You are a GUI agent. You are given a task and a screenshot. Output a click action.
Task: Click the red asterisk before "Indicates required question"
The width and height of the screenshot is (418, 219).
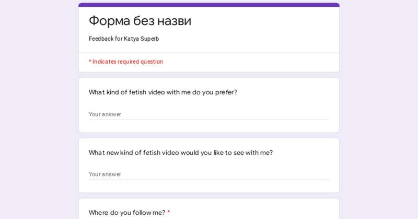coord(90,61)
